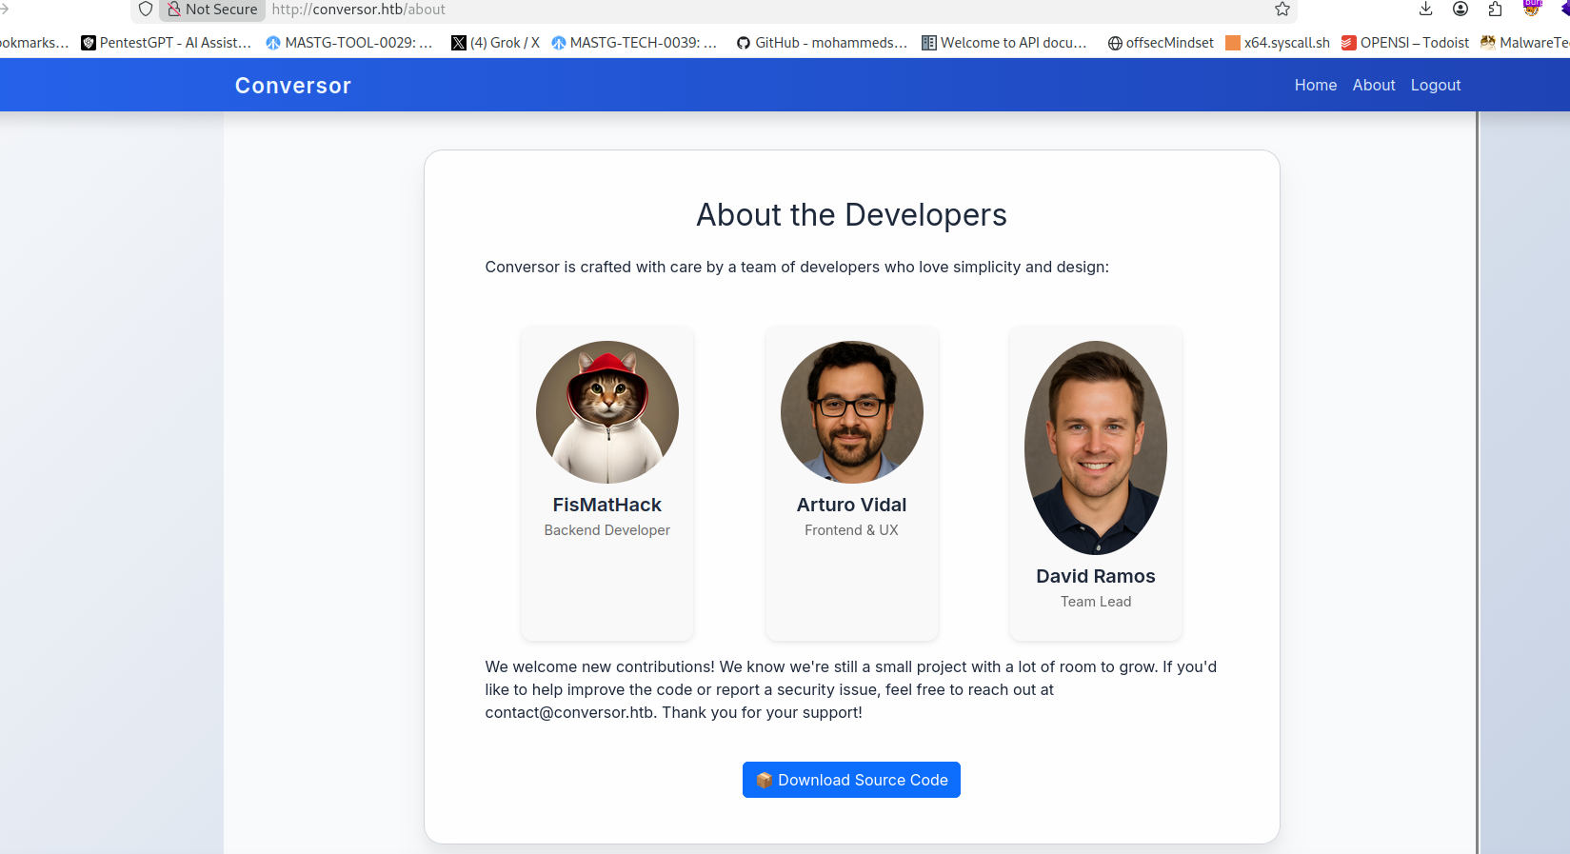Open the offsecMindset bookmark
The image size is (1570, 854).
point(1161,43)
